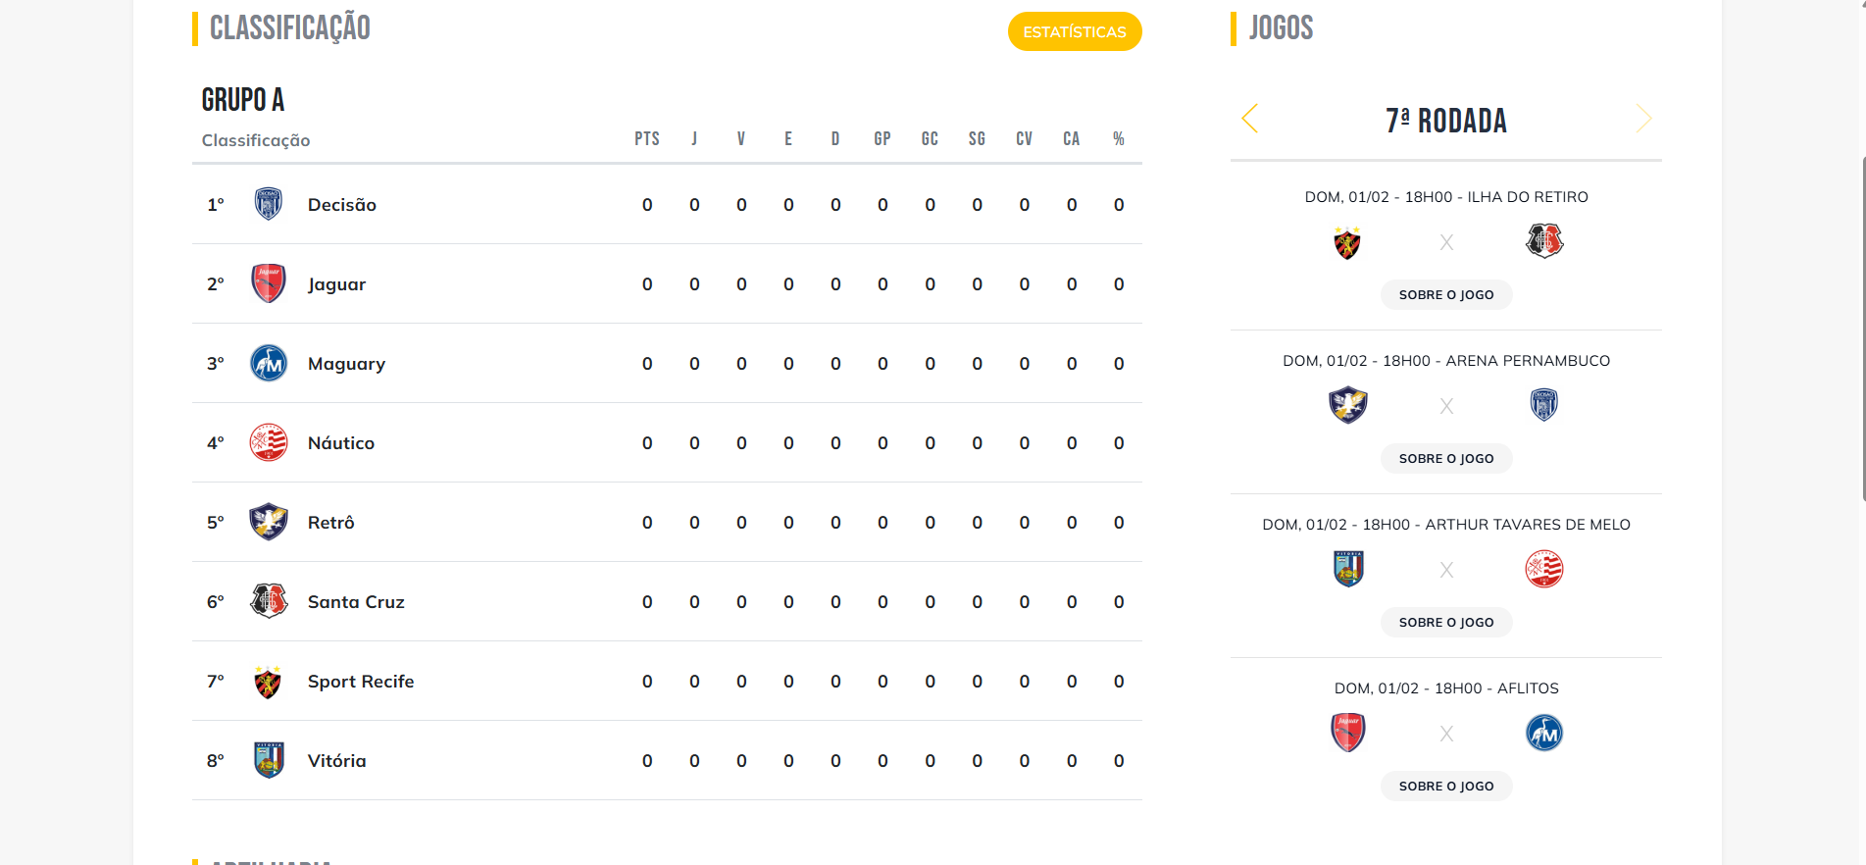Image resolution: width=1866 pixels, height=865 pixels.
Task: Click the Vitória crest in the standings table
Action: coord(268,760)
